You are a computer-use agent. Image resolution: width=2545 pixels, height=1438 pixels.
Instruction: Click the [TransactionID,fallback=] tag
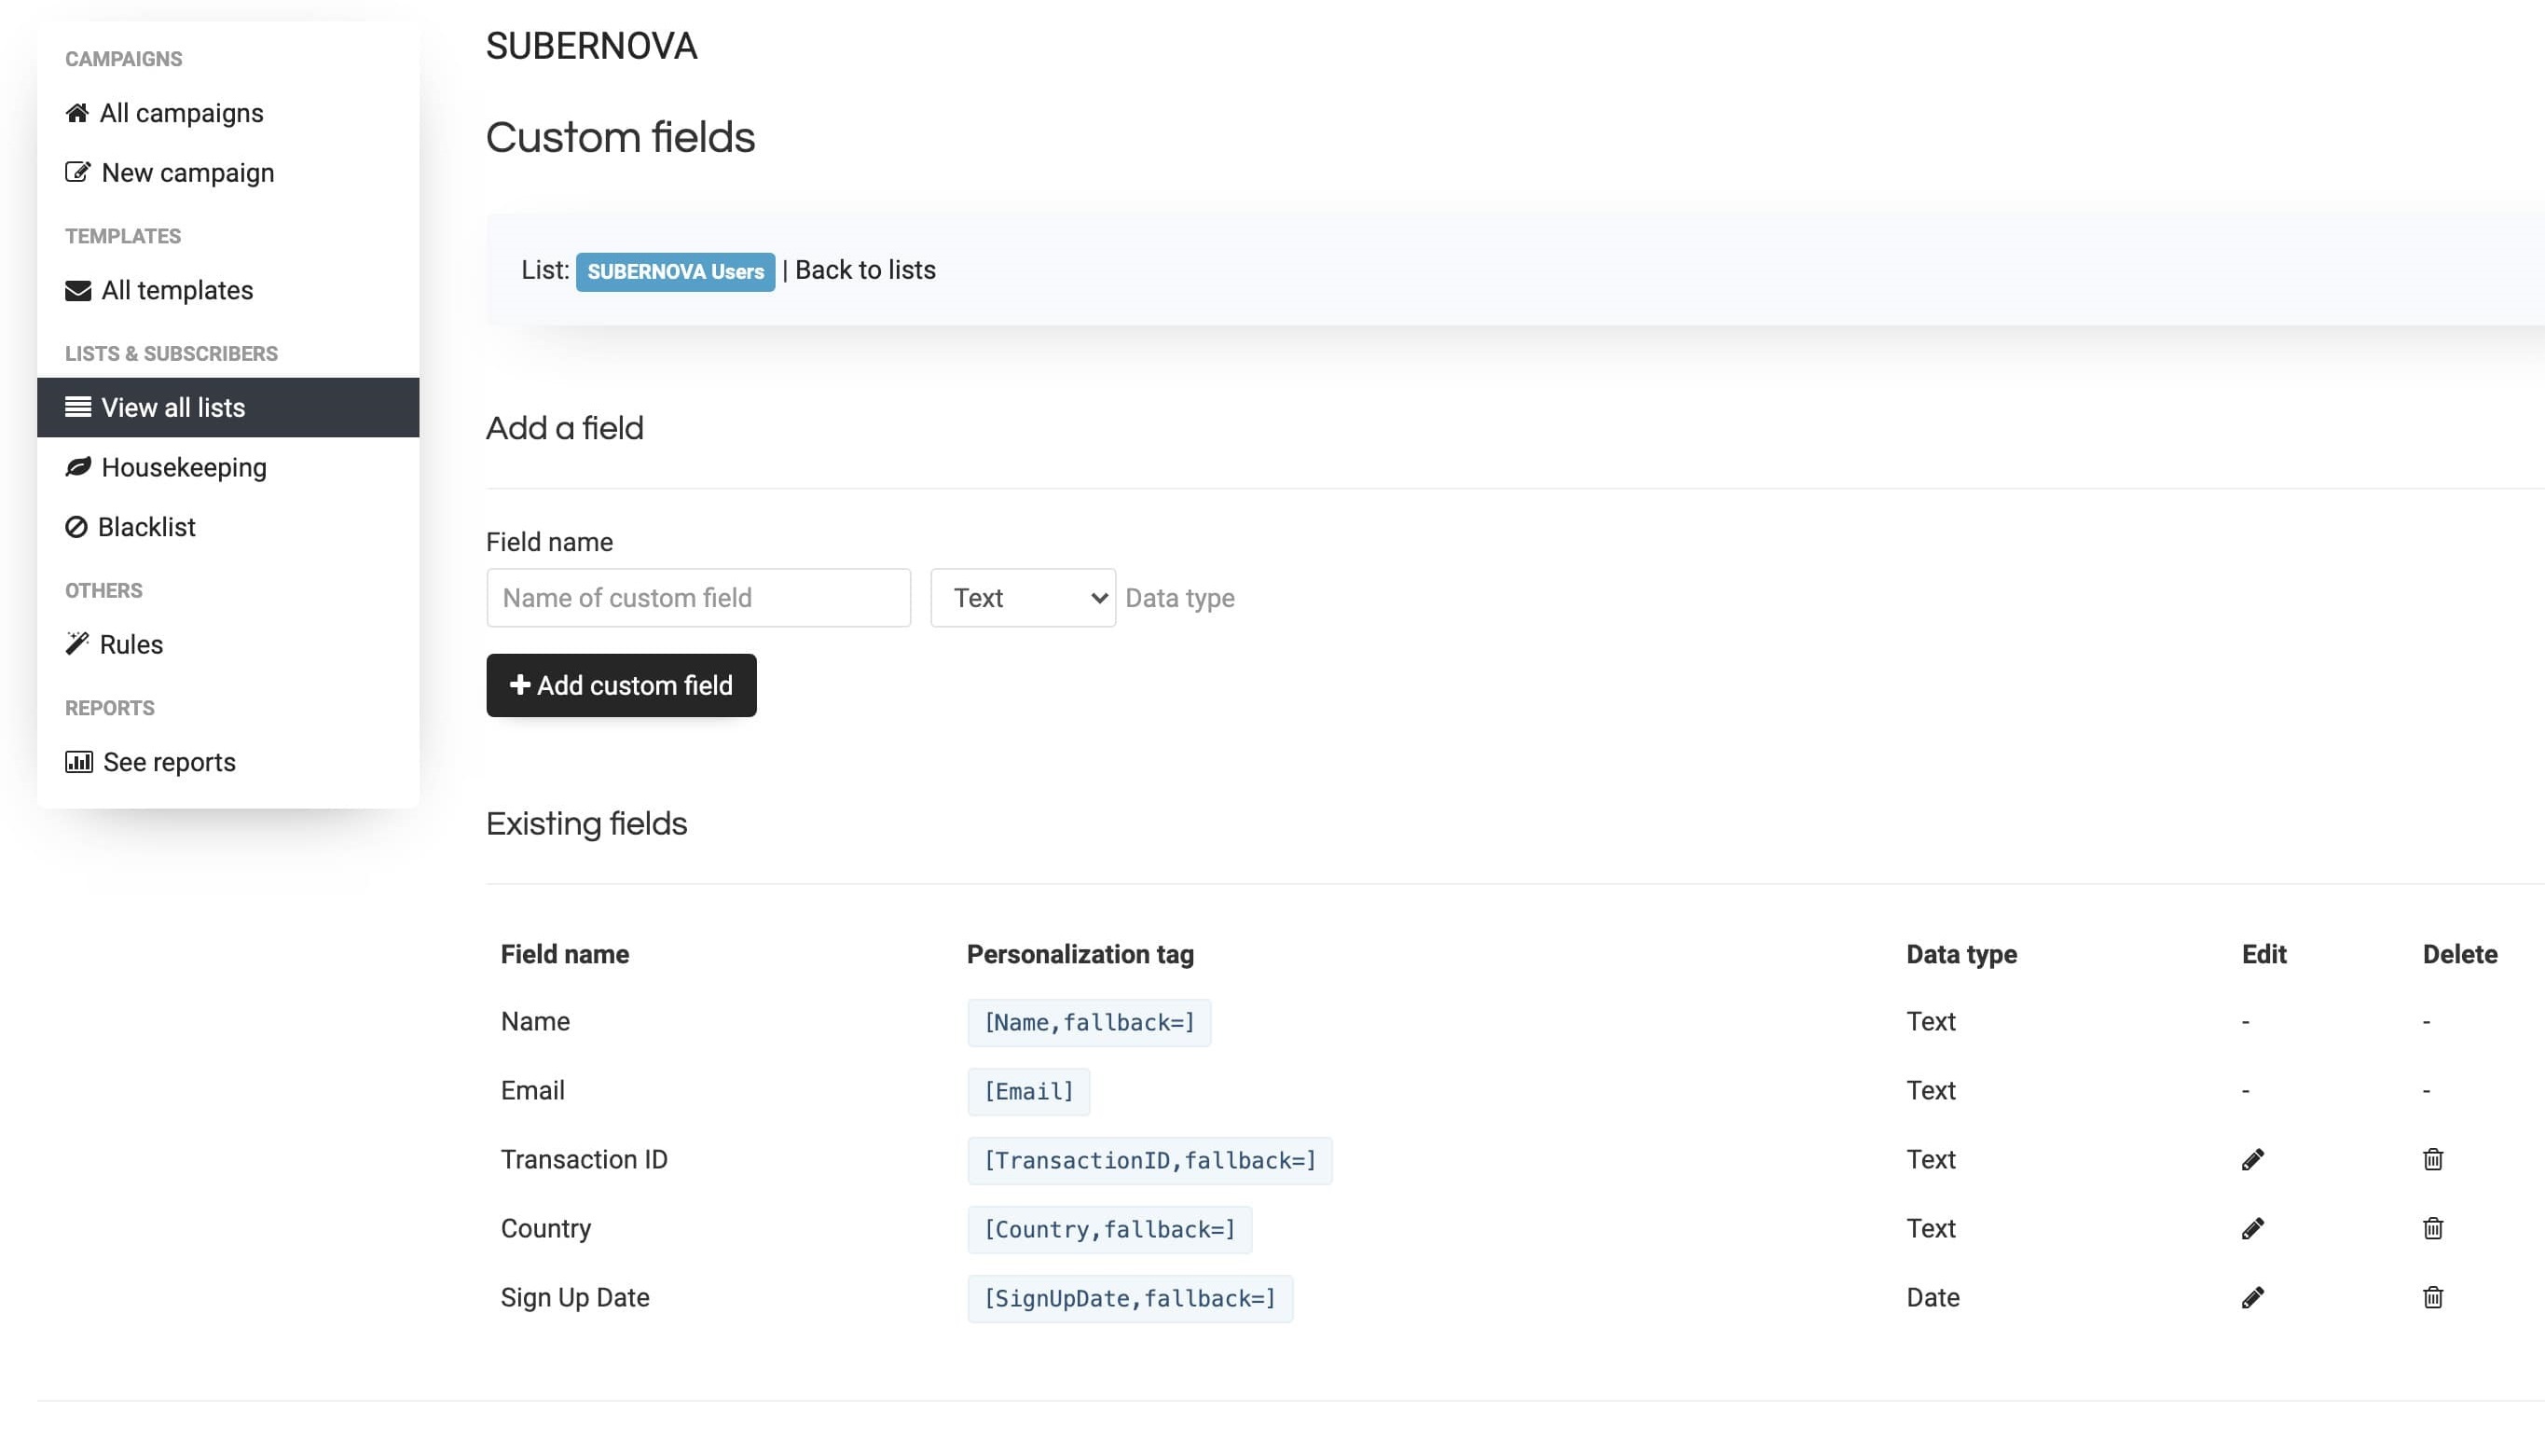tap(1150, 1161)
